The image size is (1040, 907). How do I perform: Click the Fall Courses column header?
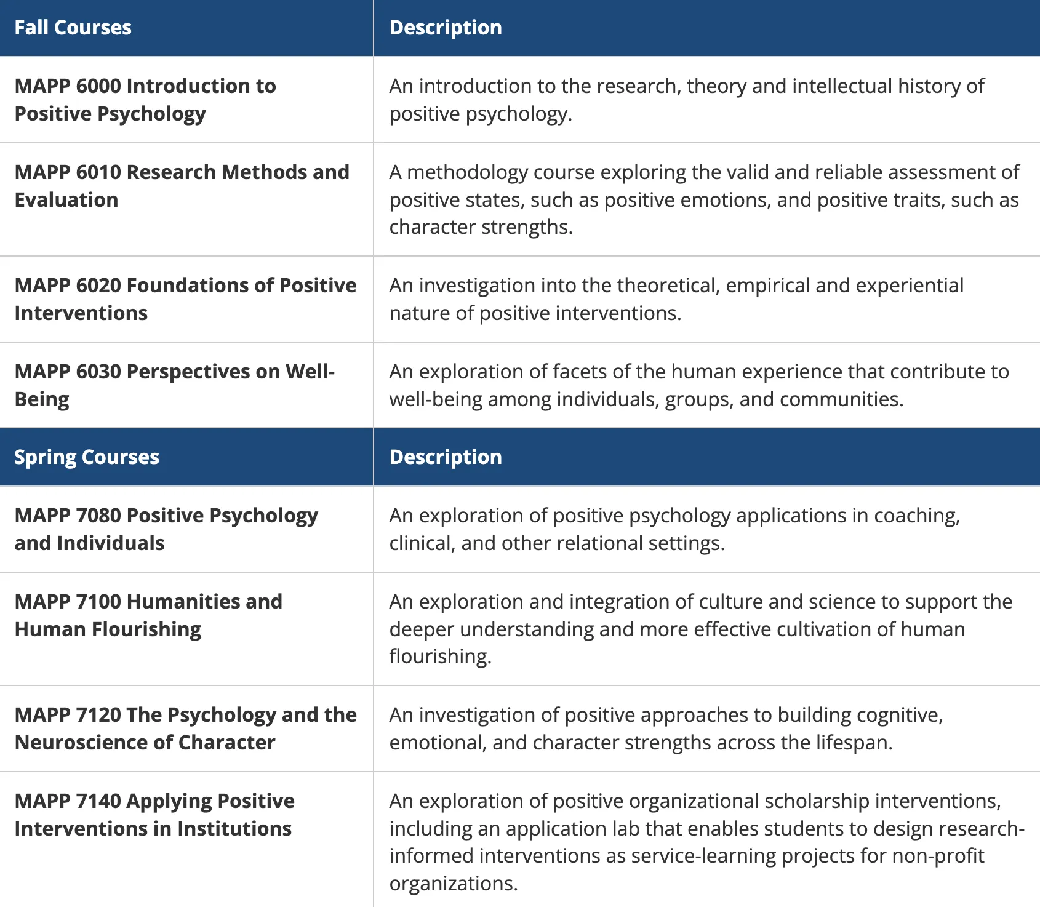[x=73, y=28]
